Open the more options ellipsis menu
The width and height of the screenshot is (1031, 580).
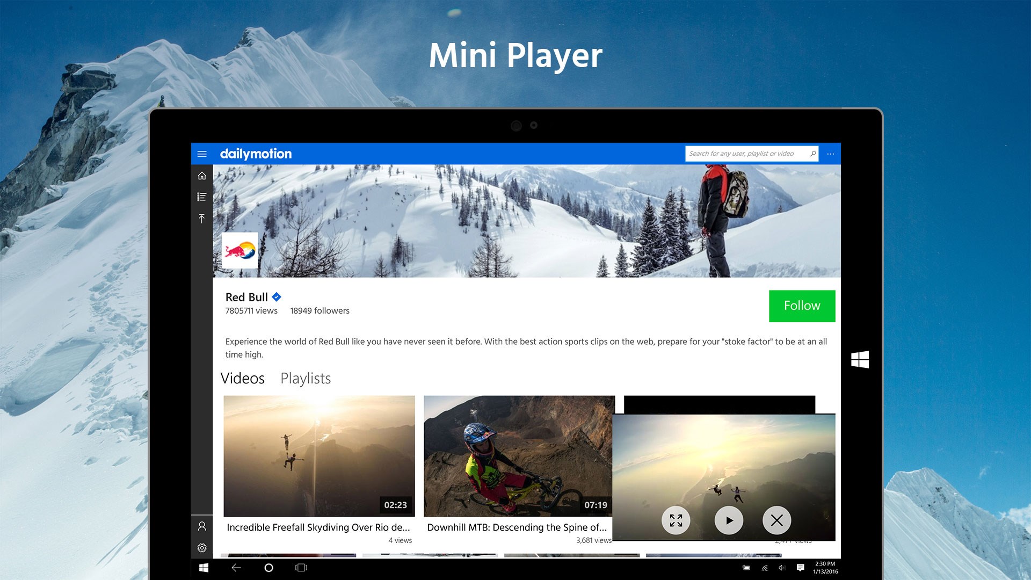(x=830, y=154)
